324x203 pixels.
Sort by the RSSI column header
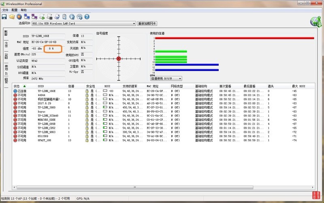coord(112,86)
